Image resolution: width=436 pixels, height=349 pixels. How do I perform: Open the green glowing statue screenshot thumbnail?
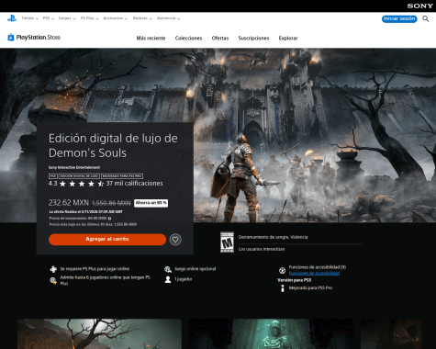pyautogui.click(x=271, y=334)
